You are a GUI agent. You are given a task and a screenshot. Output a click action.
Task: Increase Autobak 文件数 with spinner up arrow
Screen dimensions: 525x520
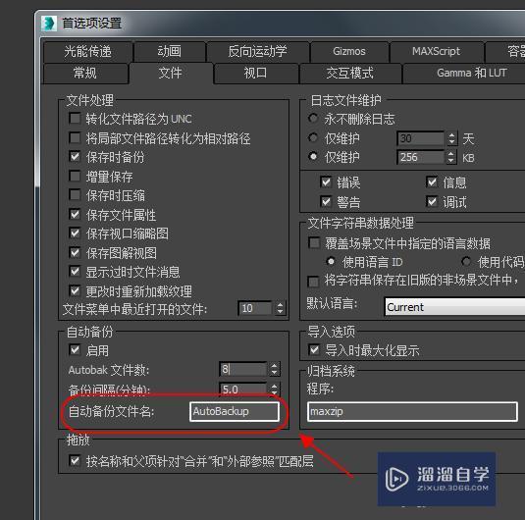(x=274, y=366)
